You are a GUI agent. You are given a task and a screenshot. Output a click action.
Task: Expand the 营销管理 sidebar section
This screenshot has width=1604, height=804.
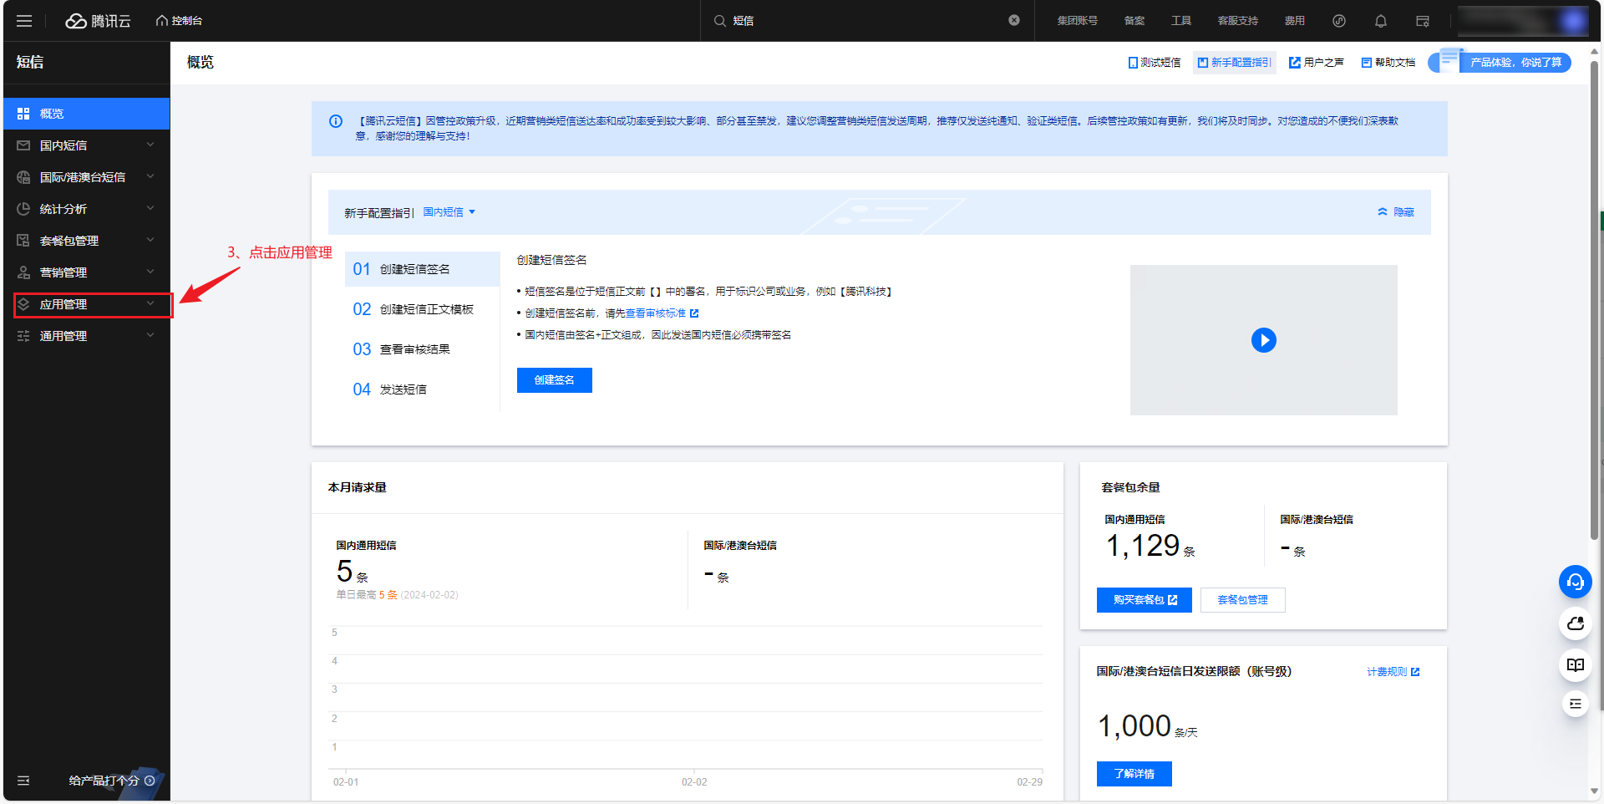pos(87,272)
